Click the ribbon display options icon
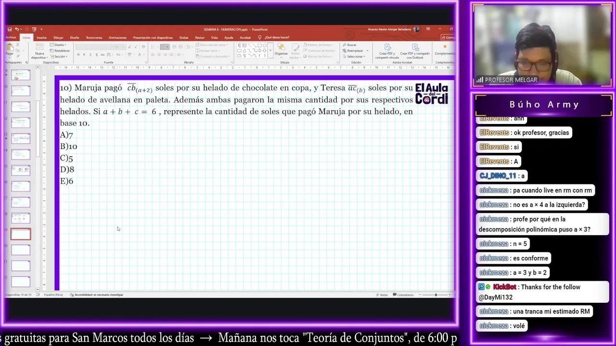This screenshot has width=616, height=346. coord(428,29)
